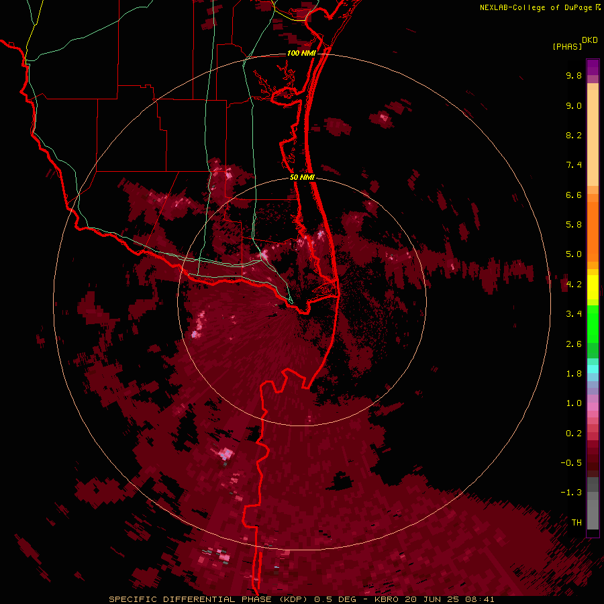The width and height of the screenshot is (604, 604).
Task: Click the TH threshold label
Action: 576,523
